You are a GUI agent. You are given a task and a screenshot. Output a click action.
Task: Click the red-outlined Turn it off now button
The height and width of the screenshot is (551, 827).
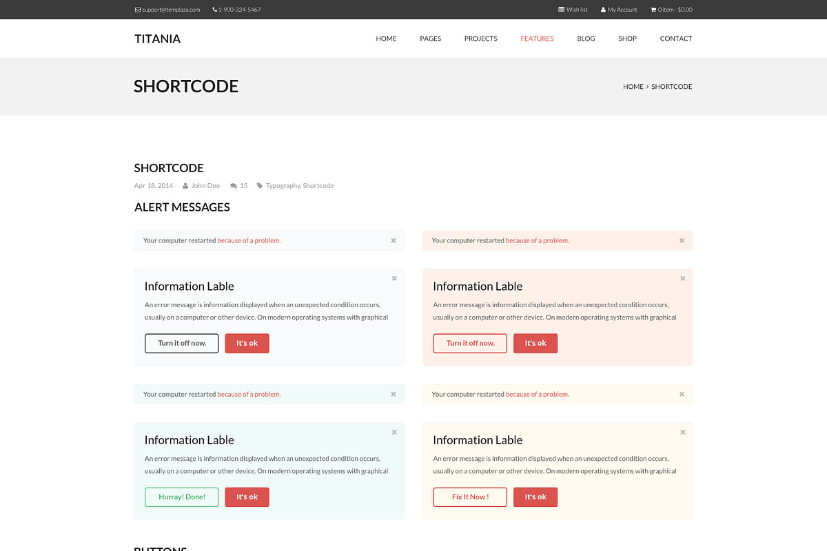(470, 343)
